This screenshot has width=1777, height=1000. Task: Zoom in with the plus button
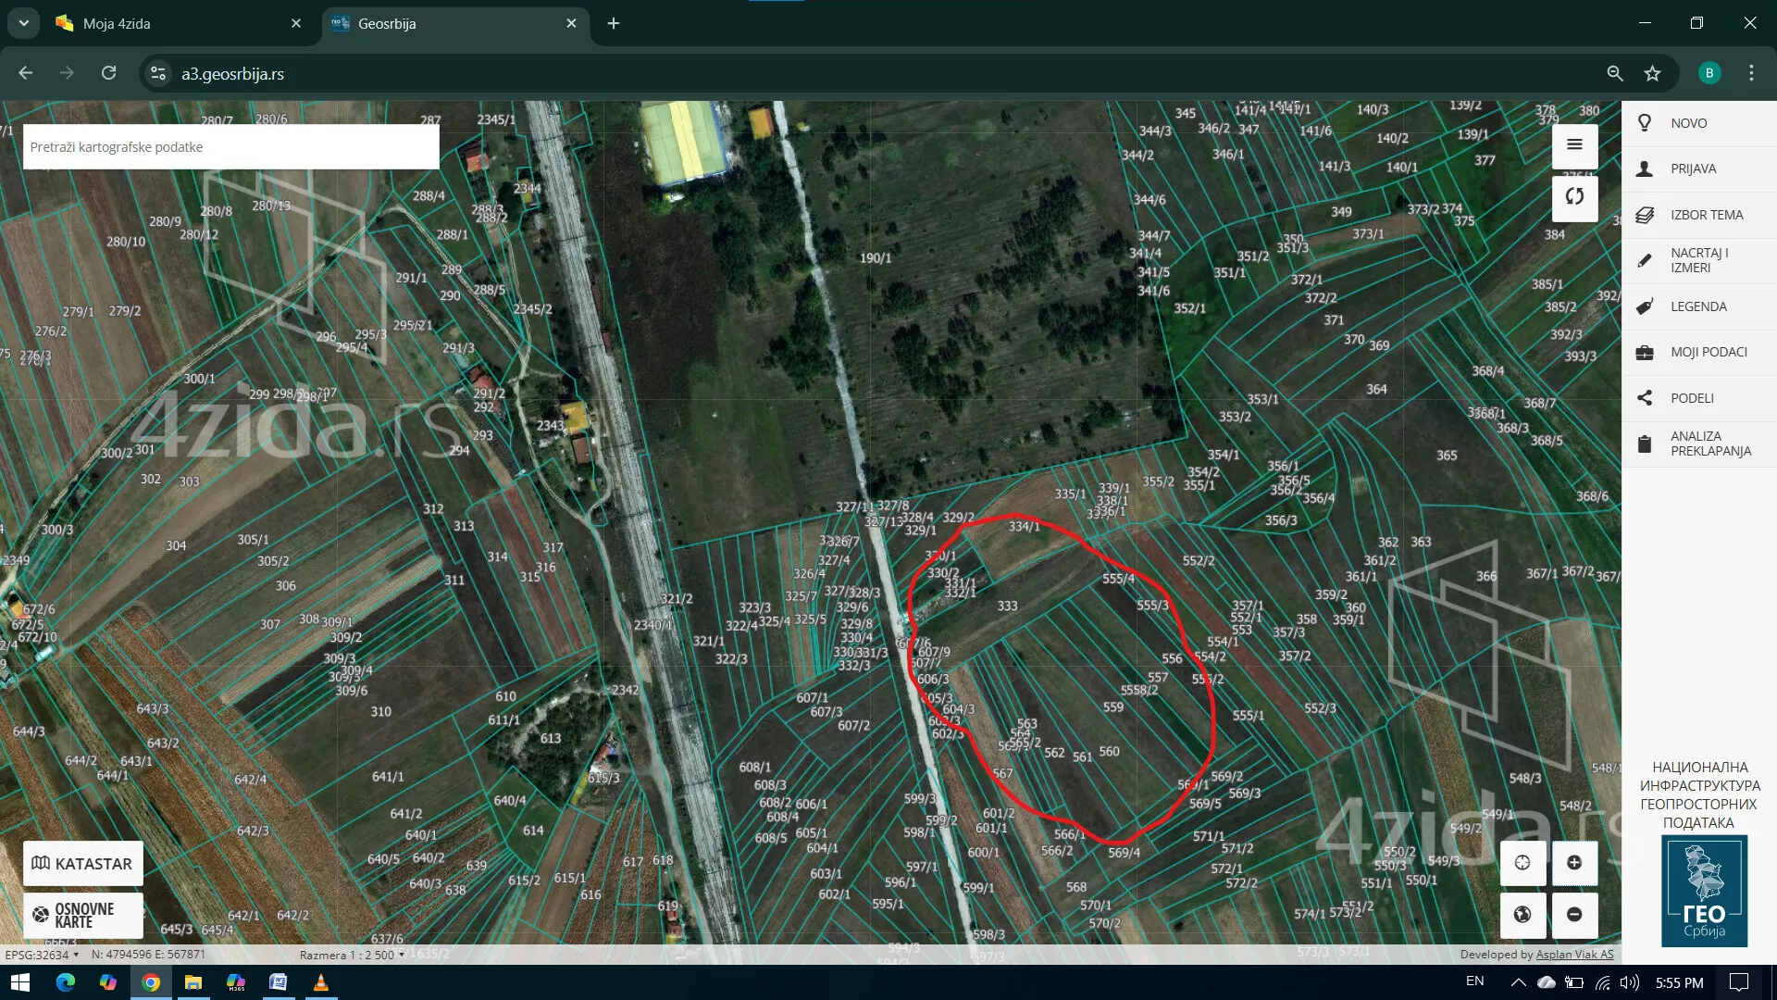1574,863
